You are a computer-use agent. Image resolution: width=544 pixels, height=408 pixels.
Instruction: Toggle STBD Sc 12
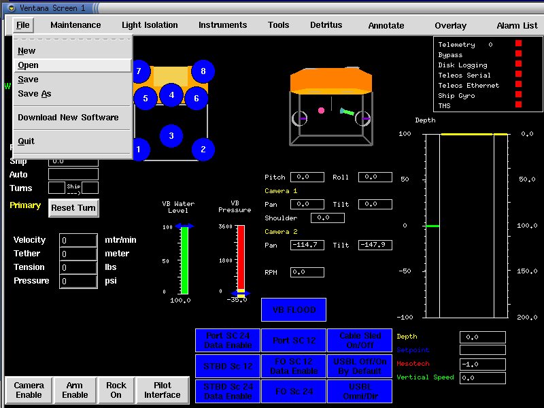(228, 366)
